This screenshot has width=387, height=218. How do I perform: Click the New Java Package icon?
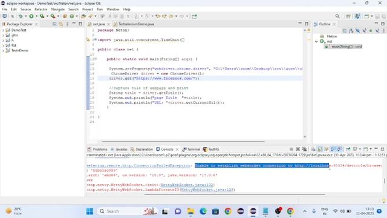point(65,16)
